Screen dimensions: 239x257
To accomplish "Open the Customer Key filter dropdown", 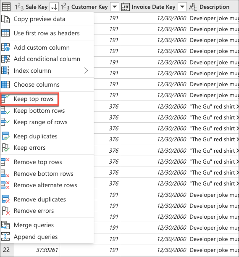I will click(x=115, y=7).
